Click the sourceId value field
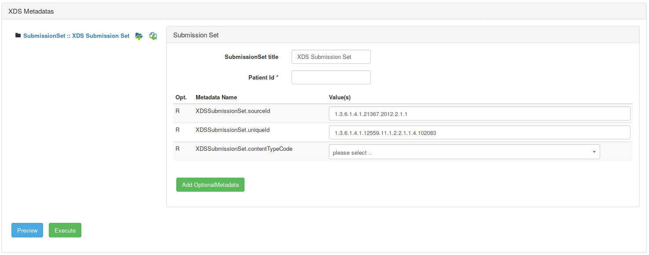The image size is (649, 255). (x=479, y=113)
